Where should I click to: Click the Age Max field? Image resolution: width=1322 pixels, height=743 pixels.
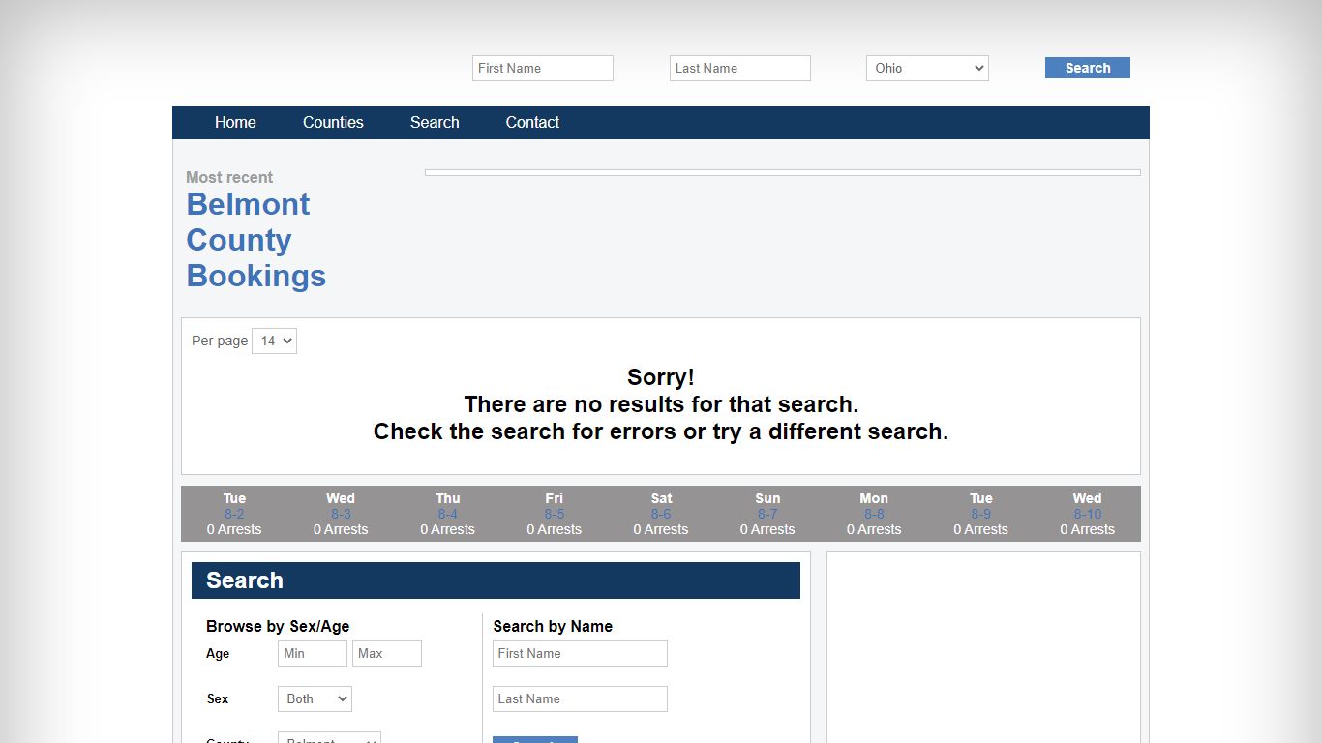pos(387,653)
